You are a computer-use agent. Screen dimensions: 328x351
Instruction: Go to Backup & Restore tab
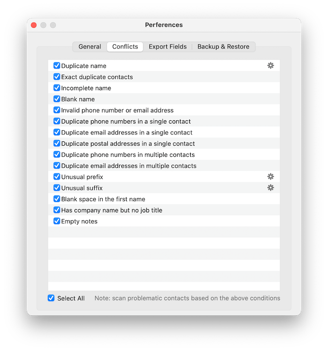click(224, 47)
